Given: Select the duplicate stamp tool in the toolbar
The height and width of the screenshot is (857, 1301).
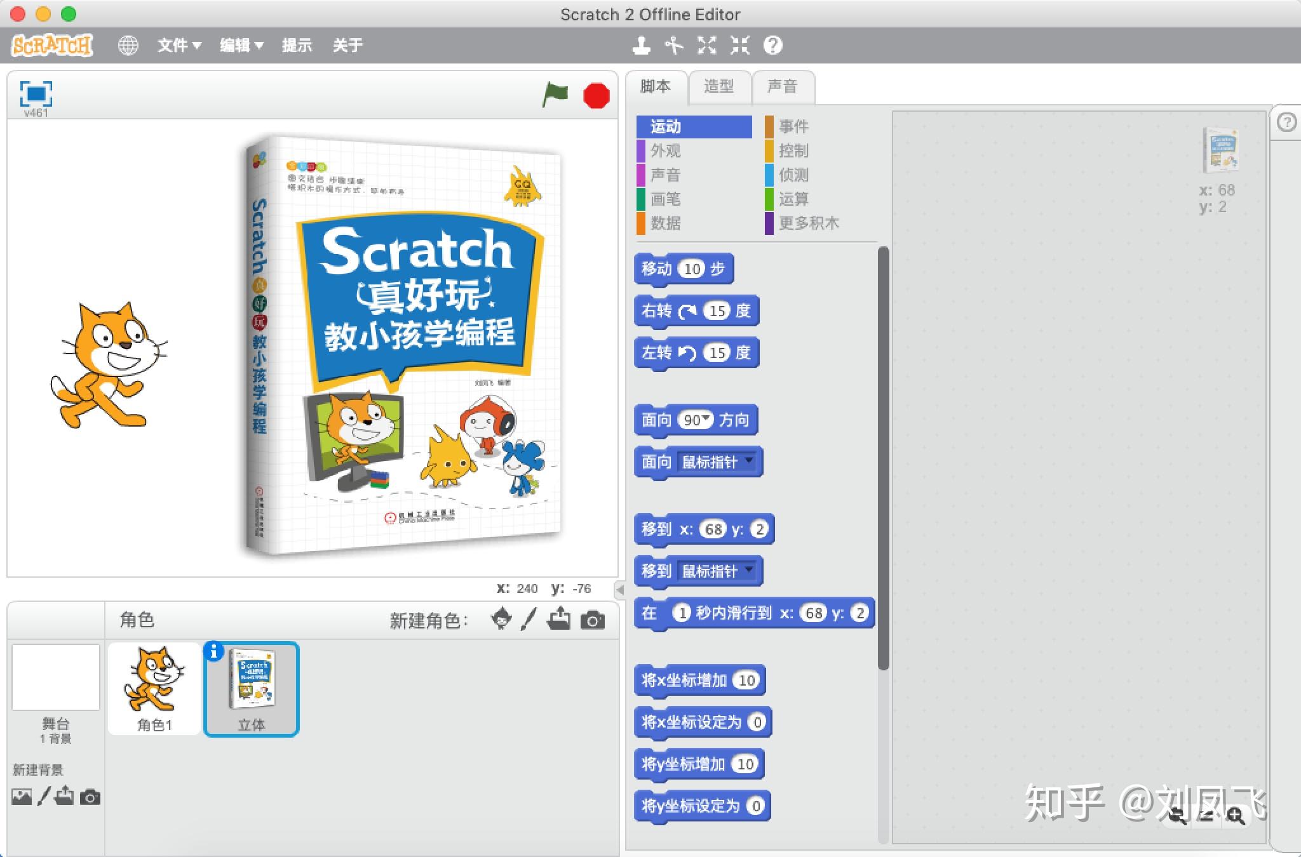Looking at the screenshot, I should [642, 46].
